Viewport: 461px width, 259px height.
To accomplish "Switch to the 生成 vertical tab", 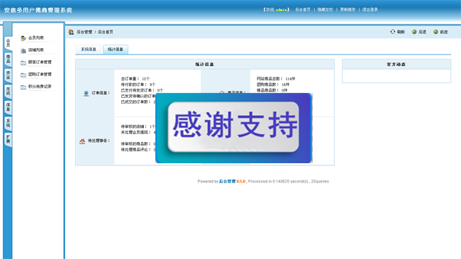I will pos(9,91).
